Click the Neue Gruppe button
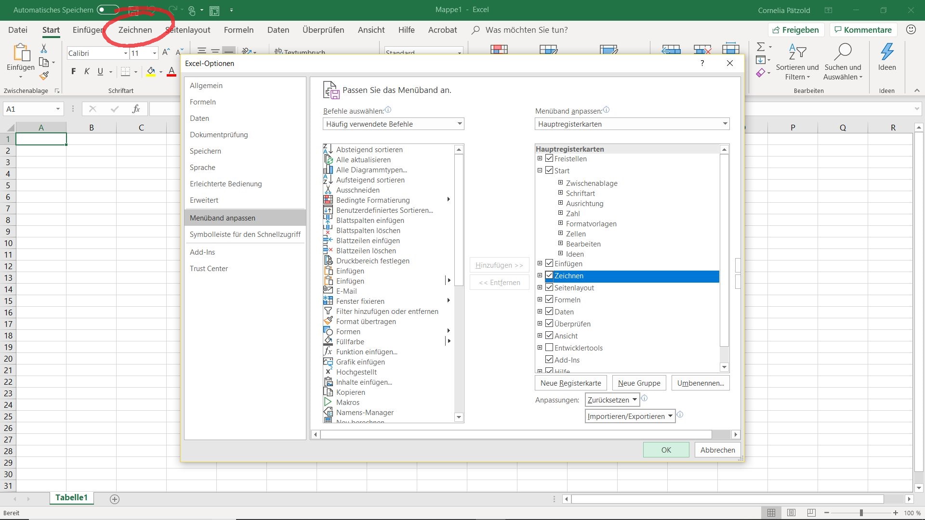This screenshot has height=520, width=925. (x=638, y=383)
